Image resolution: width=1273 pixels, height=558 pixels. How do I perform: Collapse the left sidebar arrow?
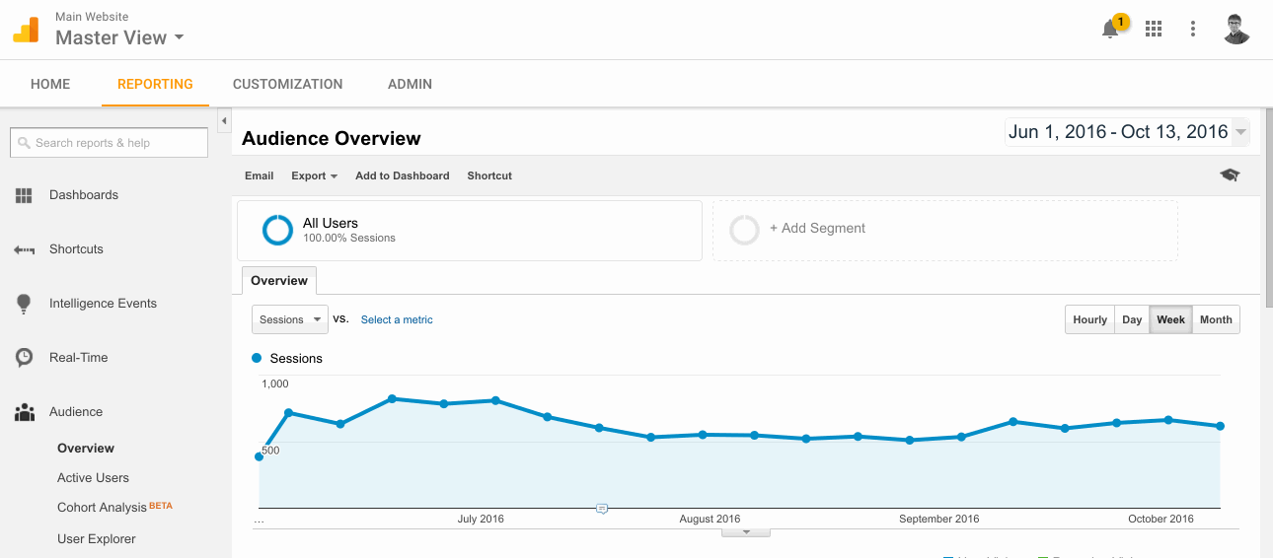pos(224,120)
